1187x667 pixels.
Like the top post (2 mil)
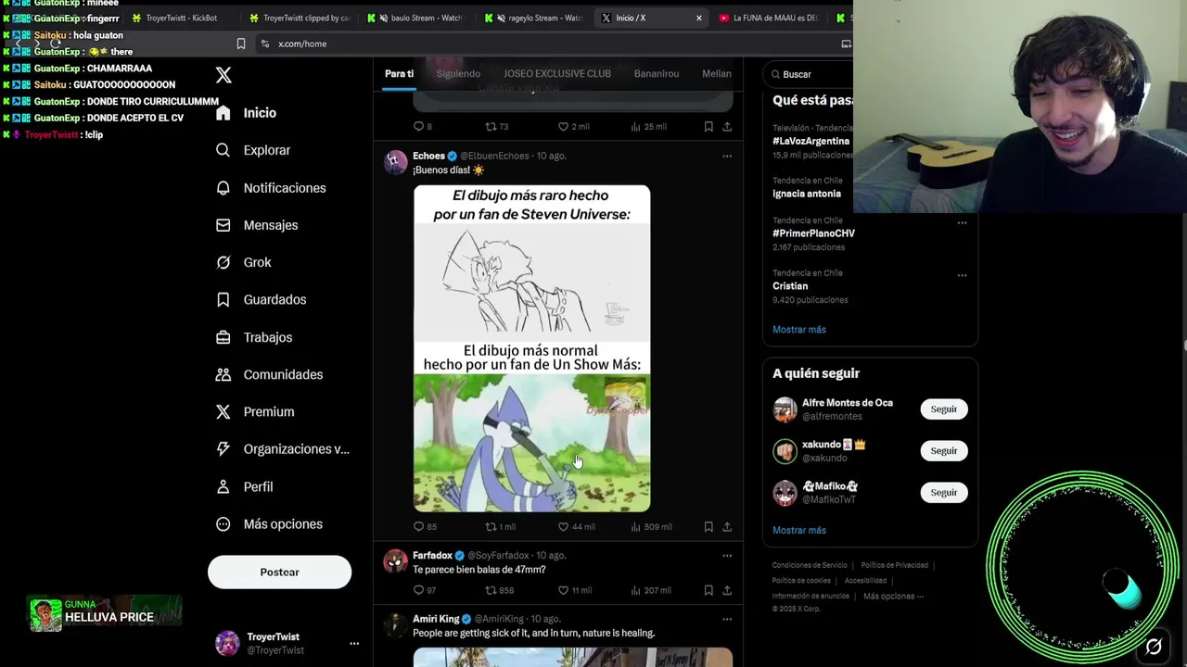pyautogui.click(x=573, y=126)
